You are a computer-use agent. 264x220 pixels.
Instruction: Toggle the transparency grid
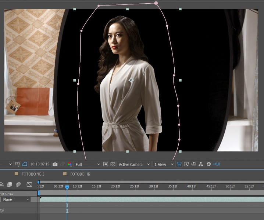pos(113,164)
